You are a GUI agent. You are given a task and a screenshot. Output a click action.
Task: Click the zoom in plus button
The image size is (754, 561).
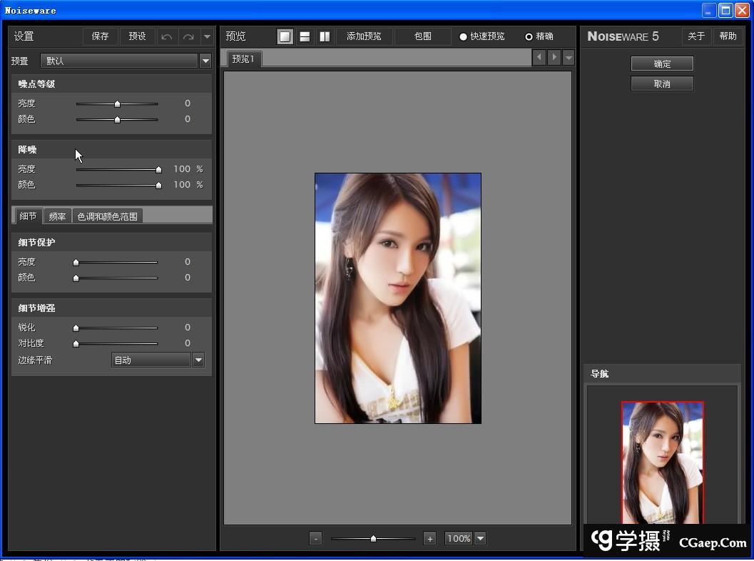pyautogui.click(x=429, y=539)
